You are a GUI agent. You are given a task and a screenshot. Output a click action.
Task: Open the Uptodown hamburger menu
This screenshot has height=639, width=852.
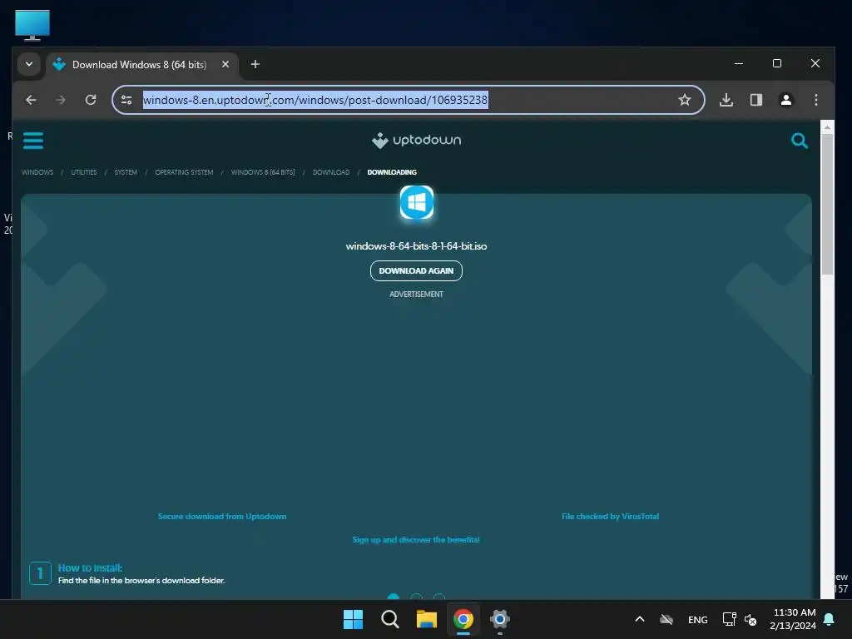click(x=33, y=140)
